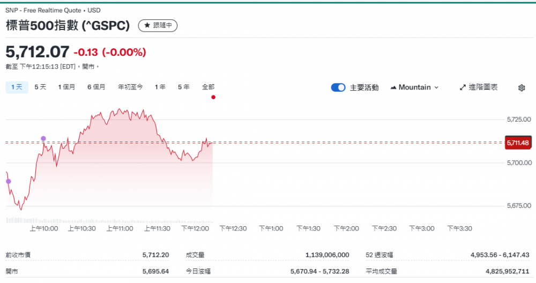
Task: Open the 進階圖表 advanced chart link
Action: tap(482, 87)
